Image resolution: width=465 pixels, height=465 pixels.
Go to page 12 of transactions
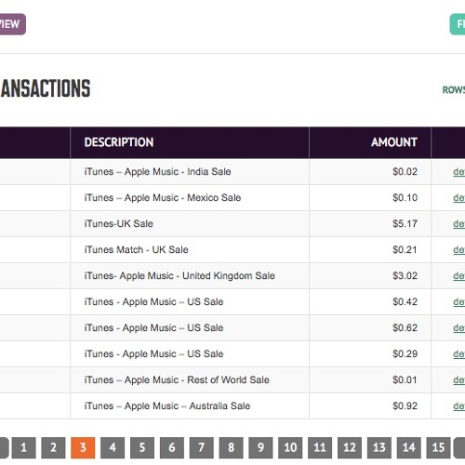click(x=350, y=447)
